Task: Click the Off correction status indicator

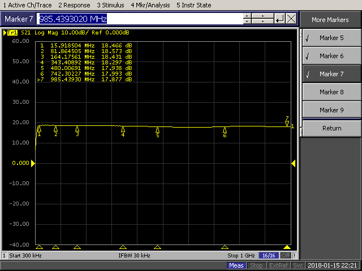Action: pyautogui.click(x=285, y=256)
